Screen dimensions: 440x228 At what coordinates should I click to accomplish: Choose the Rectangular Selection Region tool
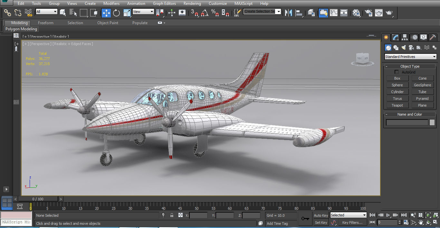point(83,13)
